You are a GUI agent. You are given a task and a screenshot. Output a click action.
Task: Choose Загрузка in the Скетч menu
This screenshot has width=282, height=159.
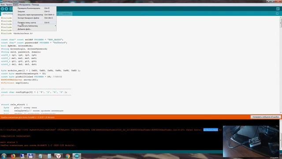(x=34, y=11)
